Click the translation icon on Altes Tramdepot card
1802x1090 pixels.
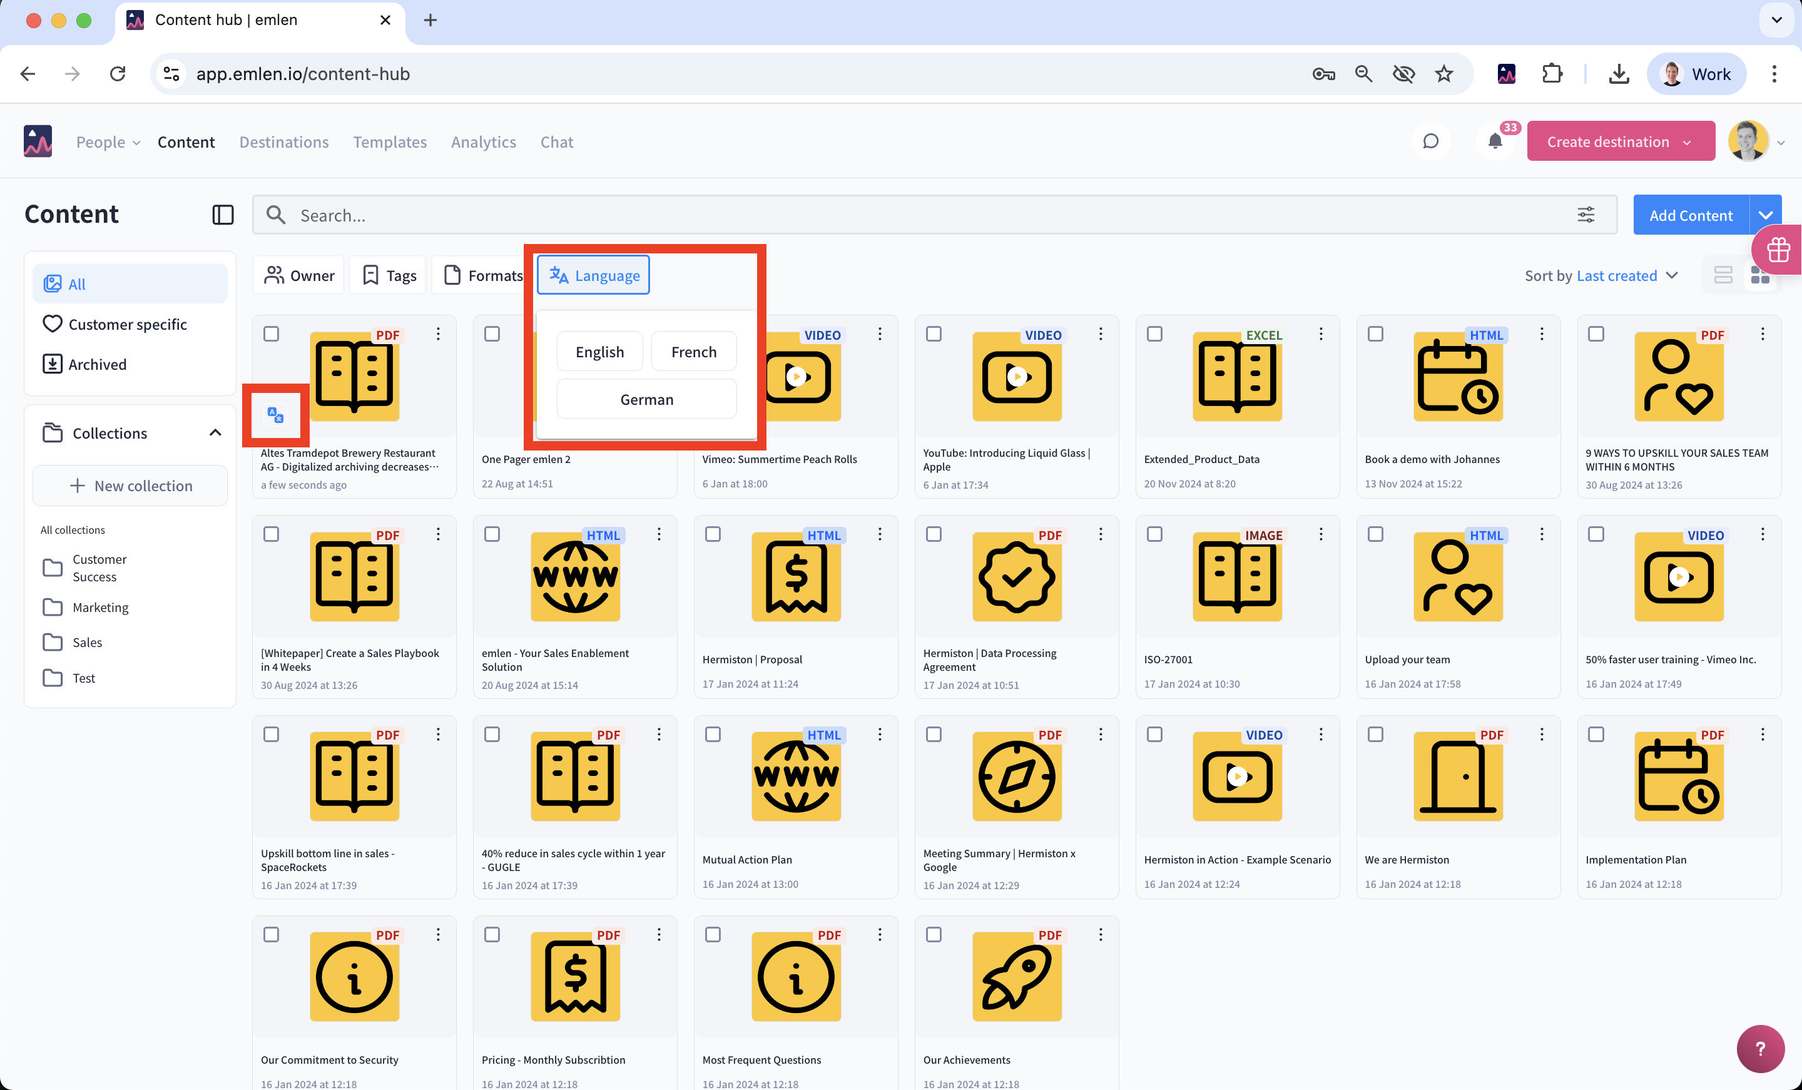tap(276, 415)
